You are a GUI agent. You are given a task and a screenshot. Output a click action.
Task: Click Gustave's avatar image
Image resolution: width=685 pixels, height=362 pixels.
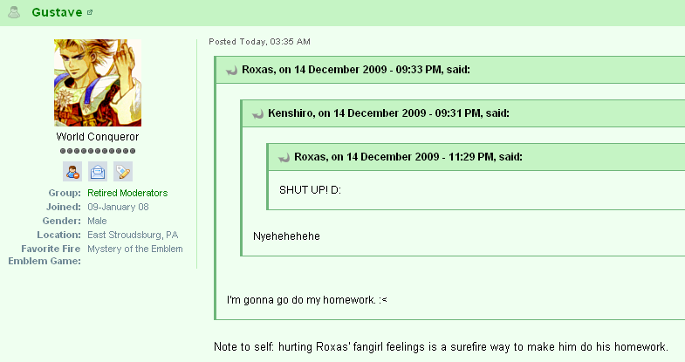98,83
